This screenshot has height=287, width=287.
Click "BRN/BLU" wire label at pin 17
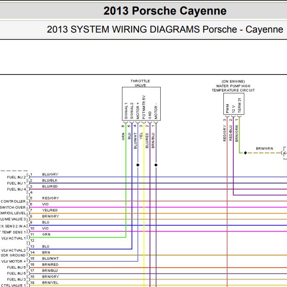[50, 270]
